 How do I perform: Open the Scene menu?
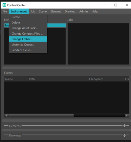click(x=43, y=11)
